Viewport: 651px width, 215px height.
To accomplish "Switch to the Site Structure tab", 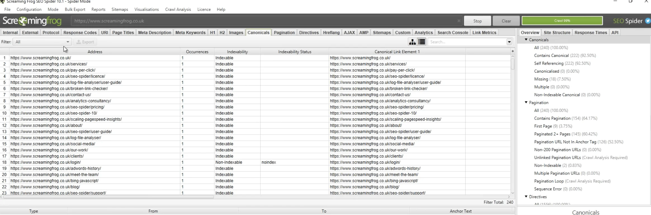I will (557, 32).
